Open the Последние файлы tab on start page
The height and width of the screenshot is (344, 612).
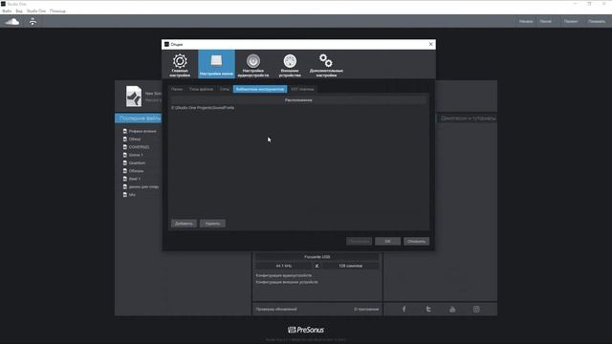pyautogui.click(x=138, y=118)
